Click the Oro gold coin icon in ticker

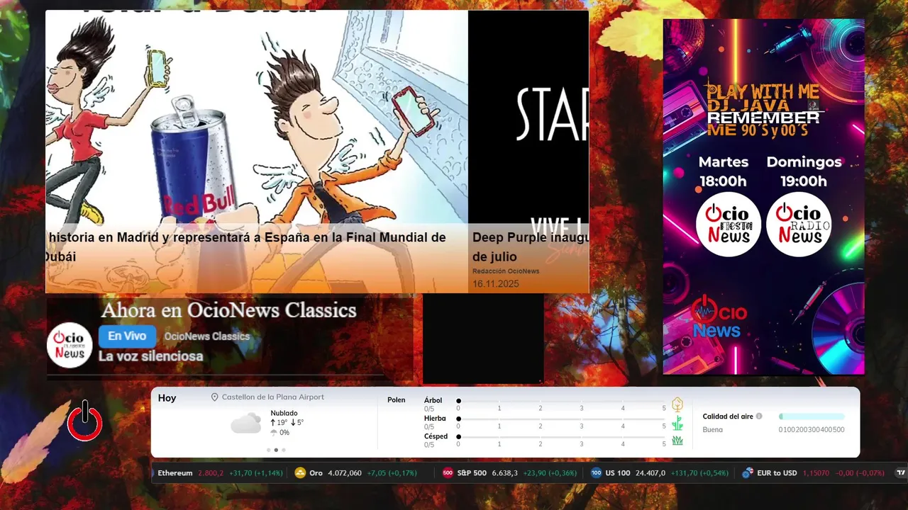point(300,473)
